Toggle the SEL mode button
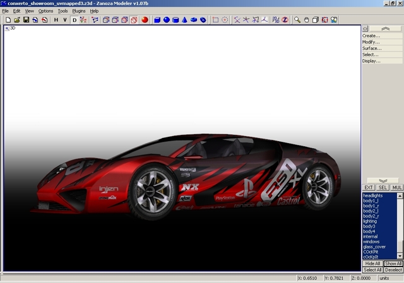Image resolution: width=404 pixels, height=283 pixels. tap(383, 187)
